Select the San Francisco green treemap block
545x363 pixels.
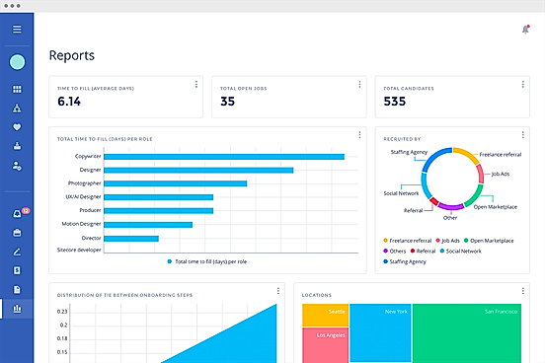pos(467,333)
